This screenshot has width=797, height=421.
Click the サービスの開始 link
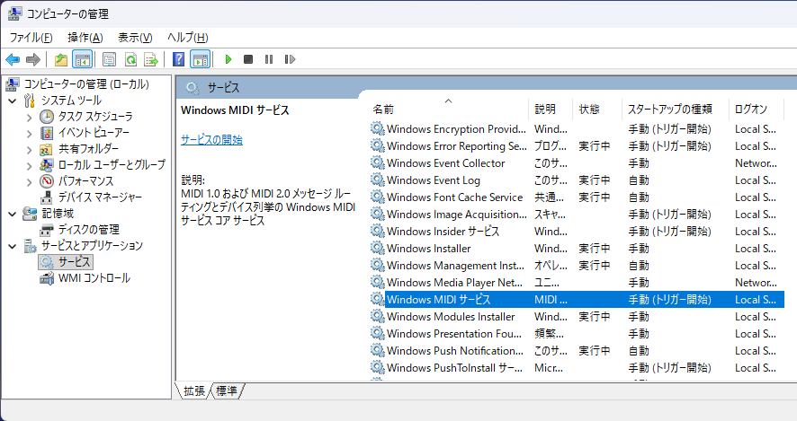click(x=211, y=140)
